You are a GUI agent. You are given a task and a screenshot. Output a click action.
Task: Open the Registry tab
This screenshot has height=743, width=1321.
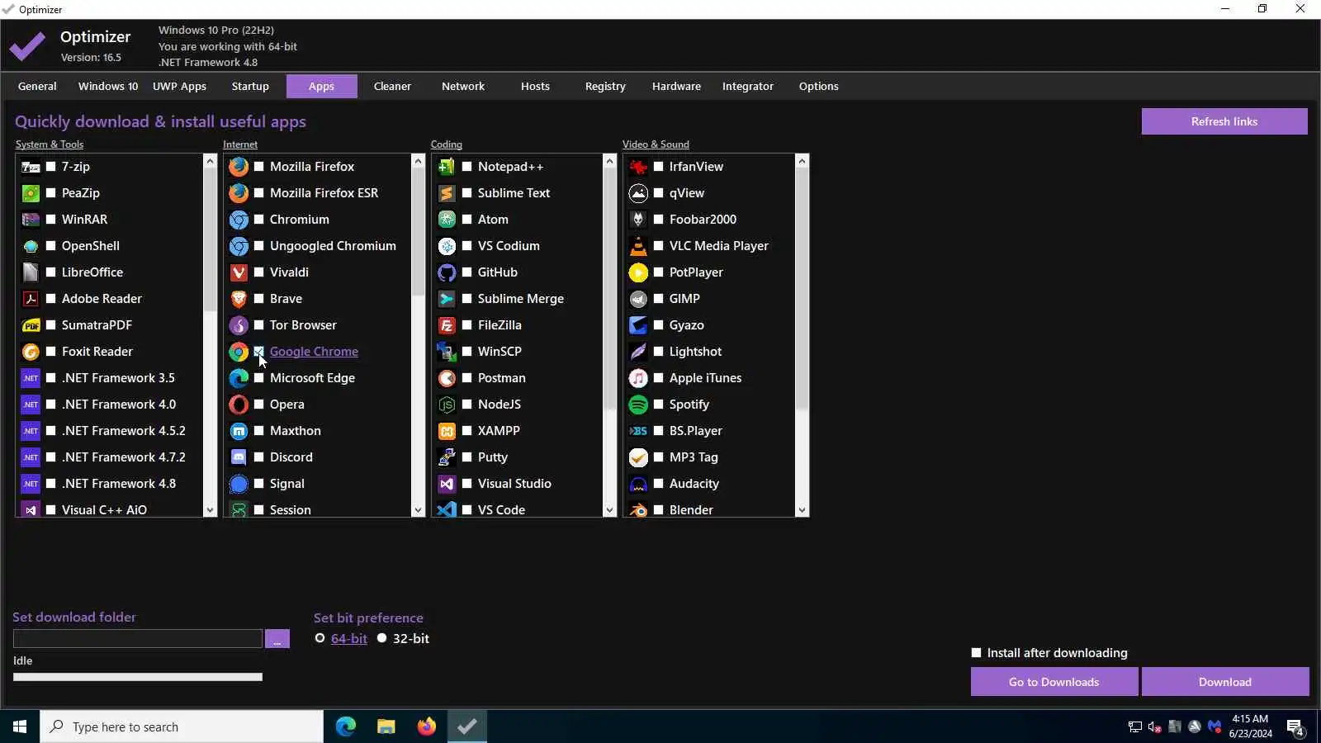605,86
